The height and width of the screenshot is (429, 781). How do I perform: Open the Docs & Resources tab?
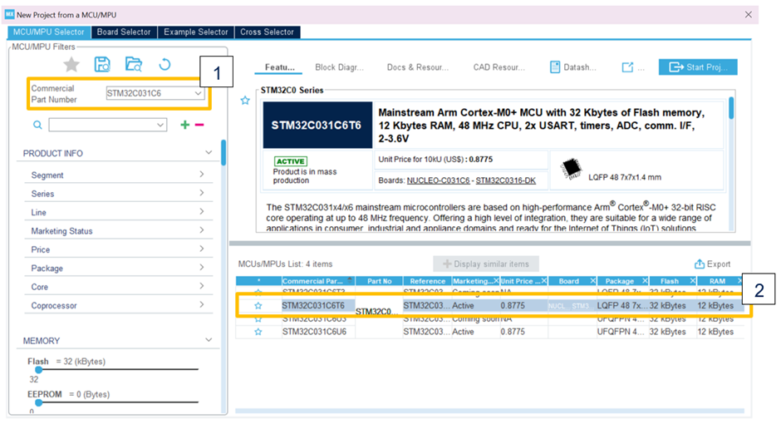tap(418, 67)
